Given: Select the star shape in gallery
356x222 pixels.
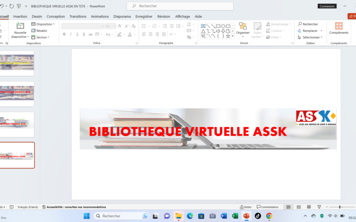Looking at the screenshot, I should click(228, 36).
